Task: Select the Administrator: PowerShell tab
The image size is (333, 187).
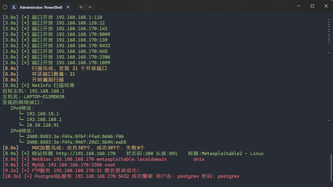Action: 41,7
